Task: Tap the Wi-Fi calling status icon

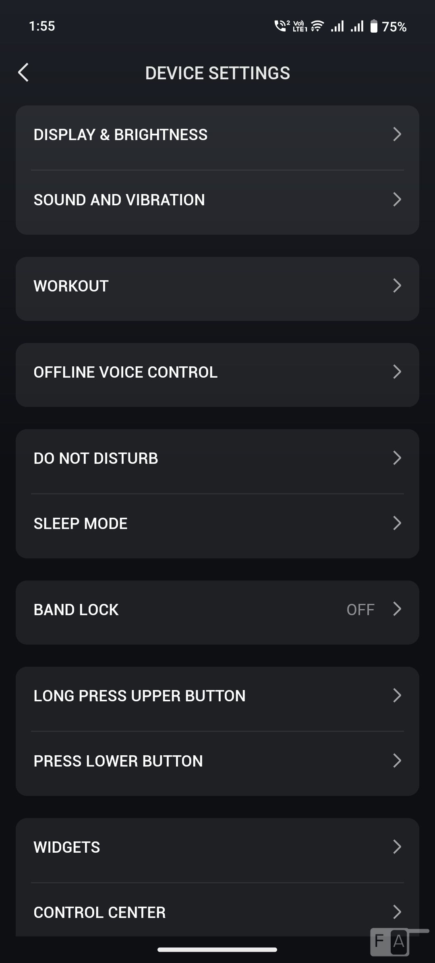Action: pos(281,26)
